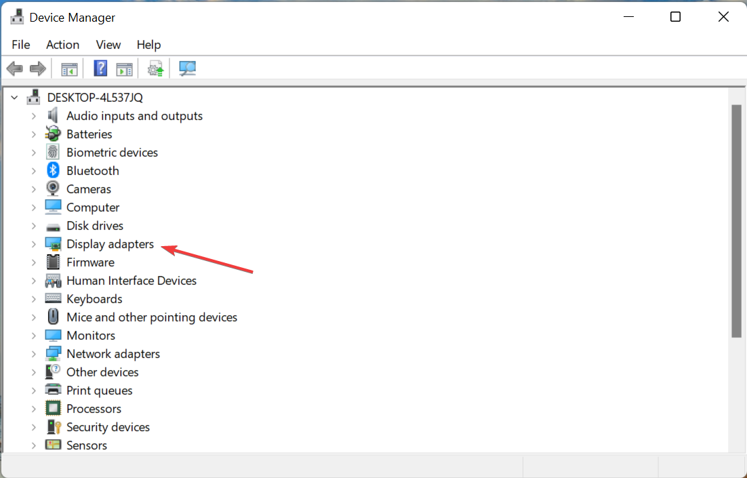Click the Forward navigation arrow
747x478 pixels.
coord(37,68)
